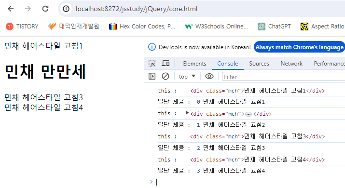This screenshot has height=188, width=345.
Task: Open the W3Schools Online bookmark
Action: 216,27
